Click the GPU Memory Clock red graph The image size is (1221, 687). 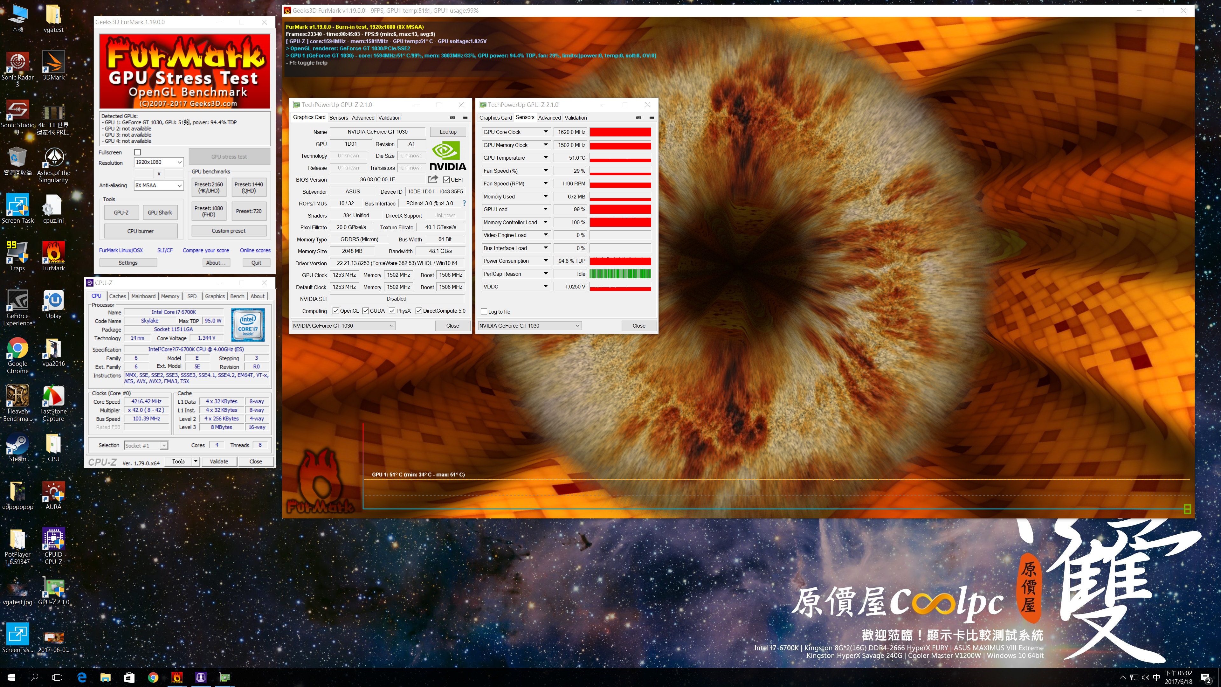[x=620, y=145]
